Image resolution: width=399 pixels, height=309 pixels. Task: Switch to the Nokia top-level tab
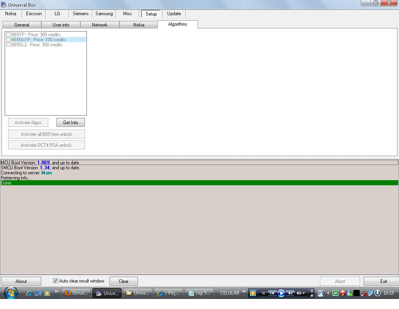tap(11, 14)
